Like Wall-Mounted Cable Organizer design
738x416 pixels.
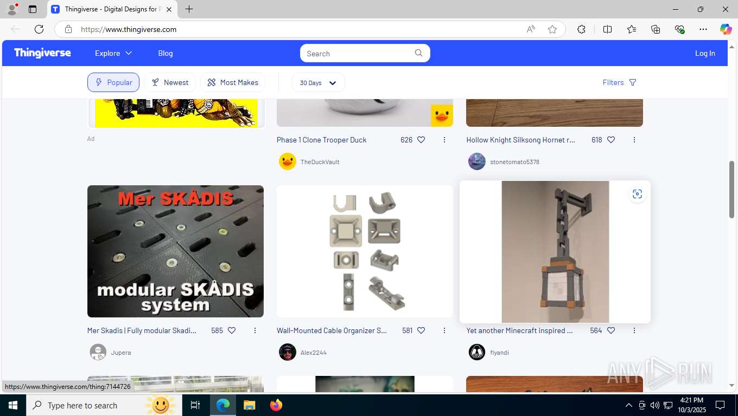pyautogui.click(x=421, y=330)
